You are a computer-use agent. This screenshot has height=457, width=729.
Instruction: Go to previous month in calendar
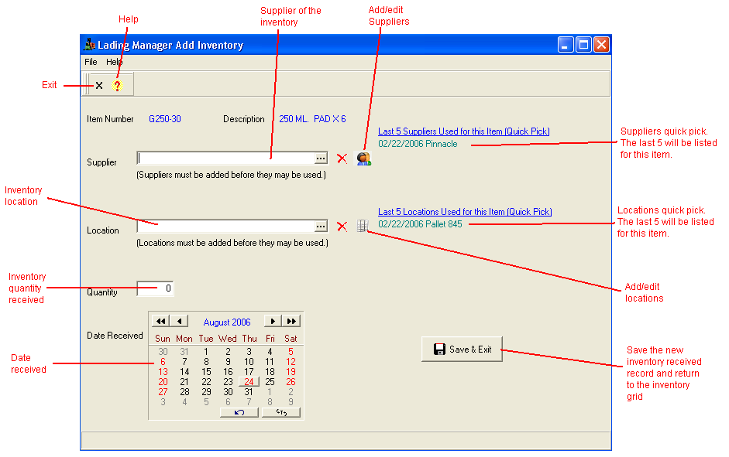coord(180,322)
